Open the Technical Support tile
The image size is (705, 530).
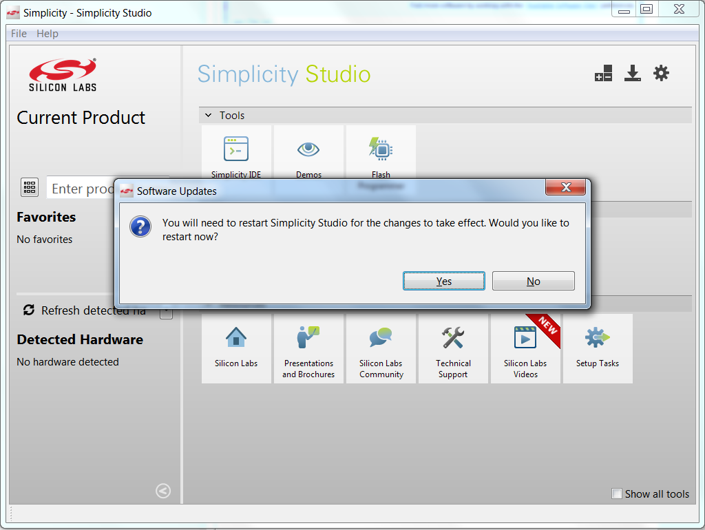pyautogui.click(x=453, y=349)
